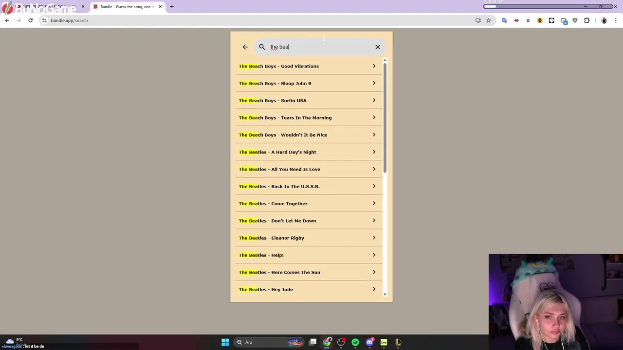This screenshot has width=623, height=350.
Task: Open the Extensions puzzle menu
Action: [x=586, y=20]
